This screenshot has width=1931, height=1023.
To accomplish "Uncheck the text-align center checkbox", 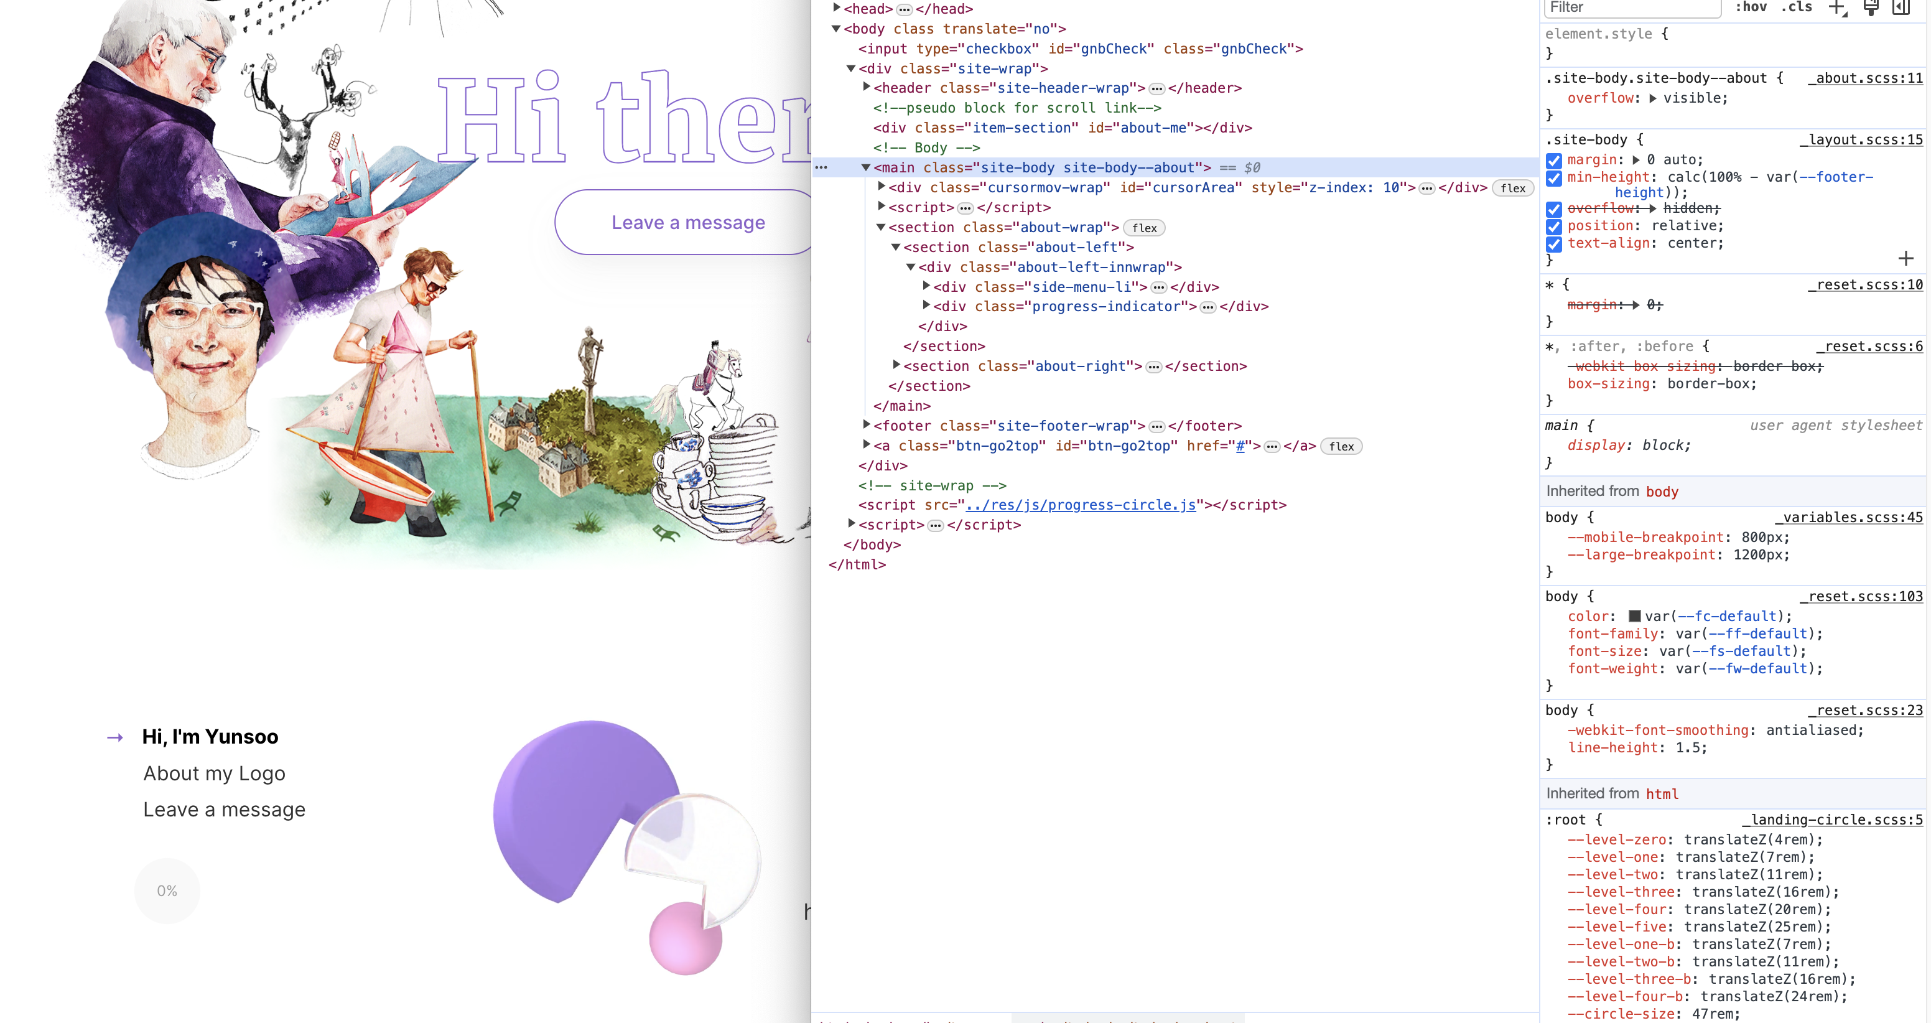I will click(x=1554, y=244).
